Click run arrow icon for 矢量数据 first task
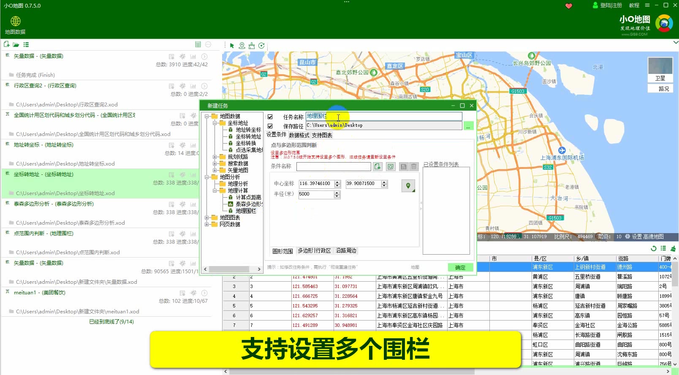679x375 pixels. pos(204,56)
